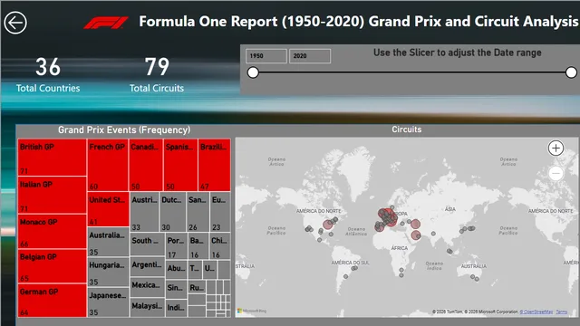Open the map Terms link

pyautogui.click(x=561, y=312)
